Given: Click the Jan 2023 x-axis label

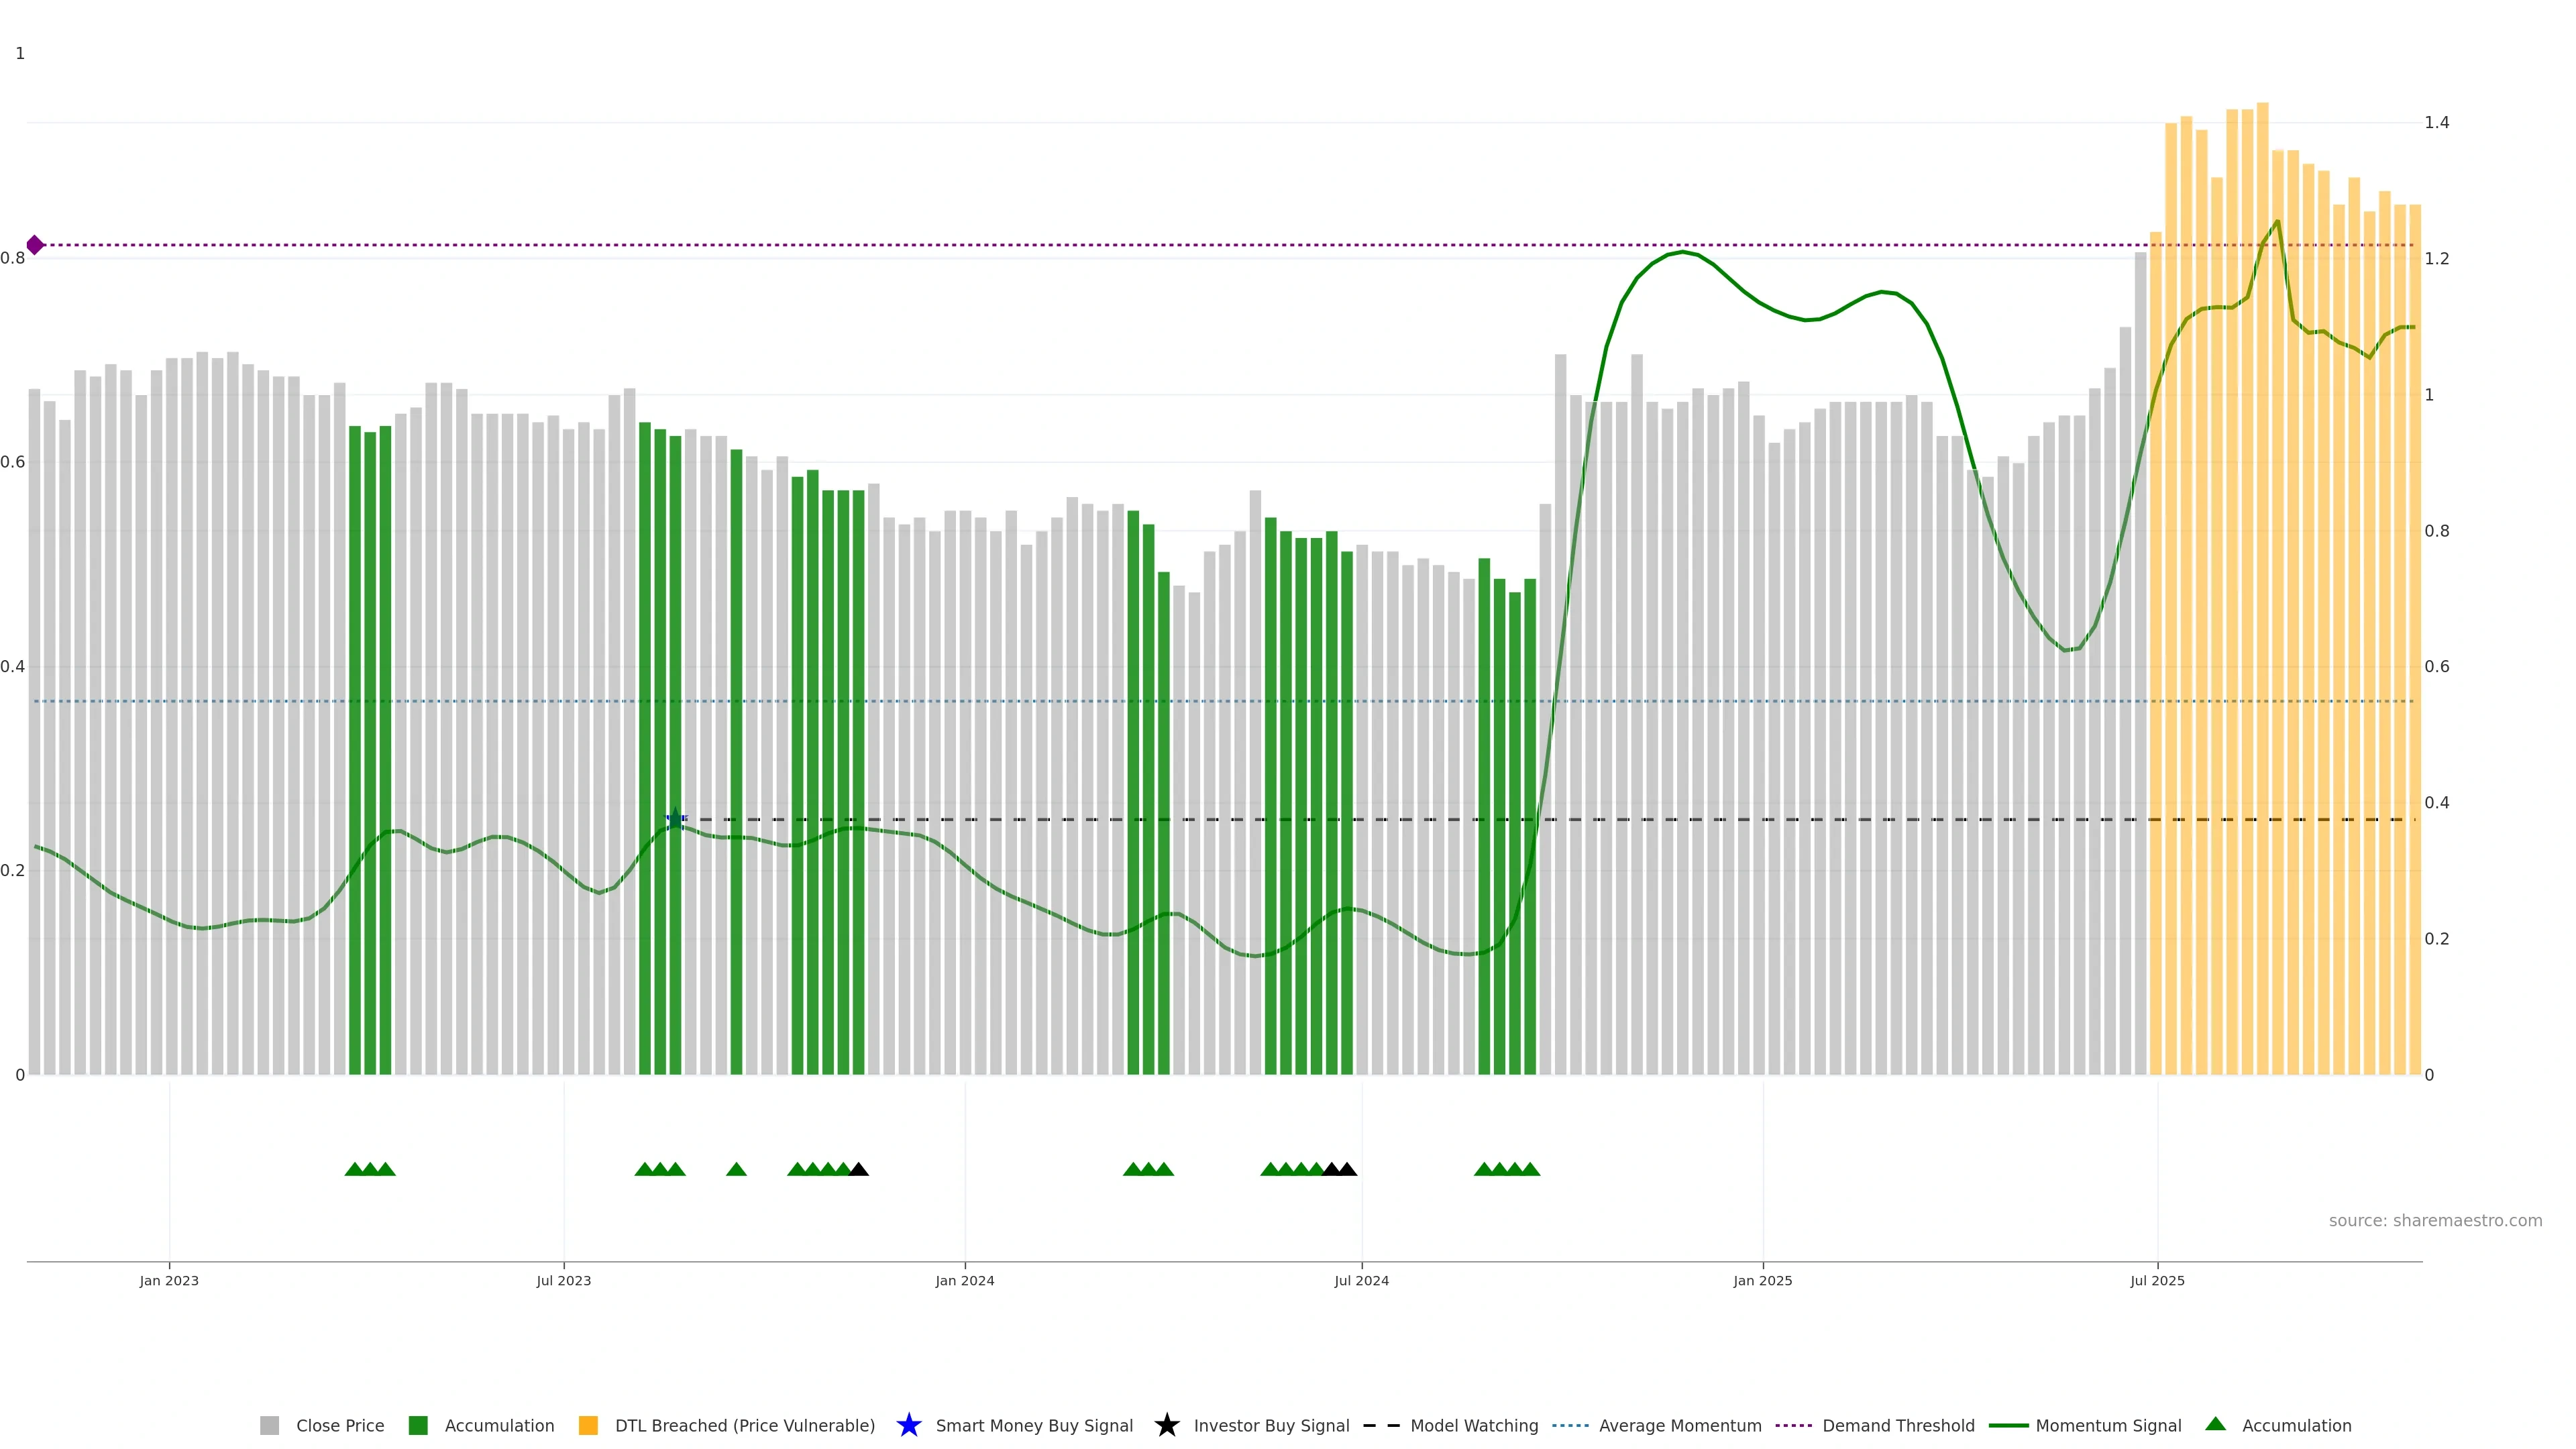Looking at the screenshot, I should click(x=169, y=1280).
